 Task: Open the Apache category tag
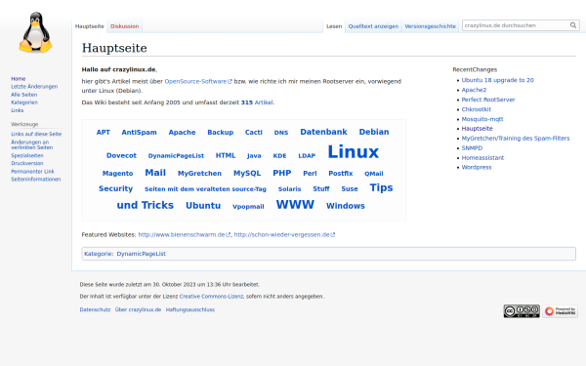(182, 132)
